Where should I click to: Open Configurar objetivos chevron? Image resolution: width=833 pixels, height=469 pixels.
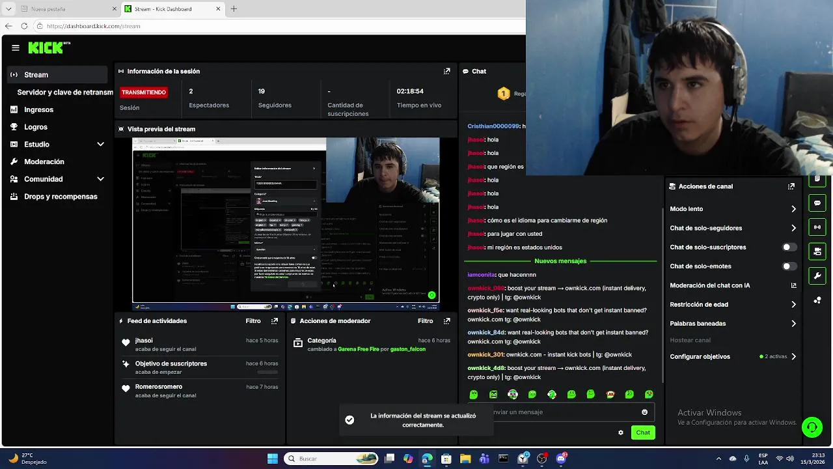[793, 356]
